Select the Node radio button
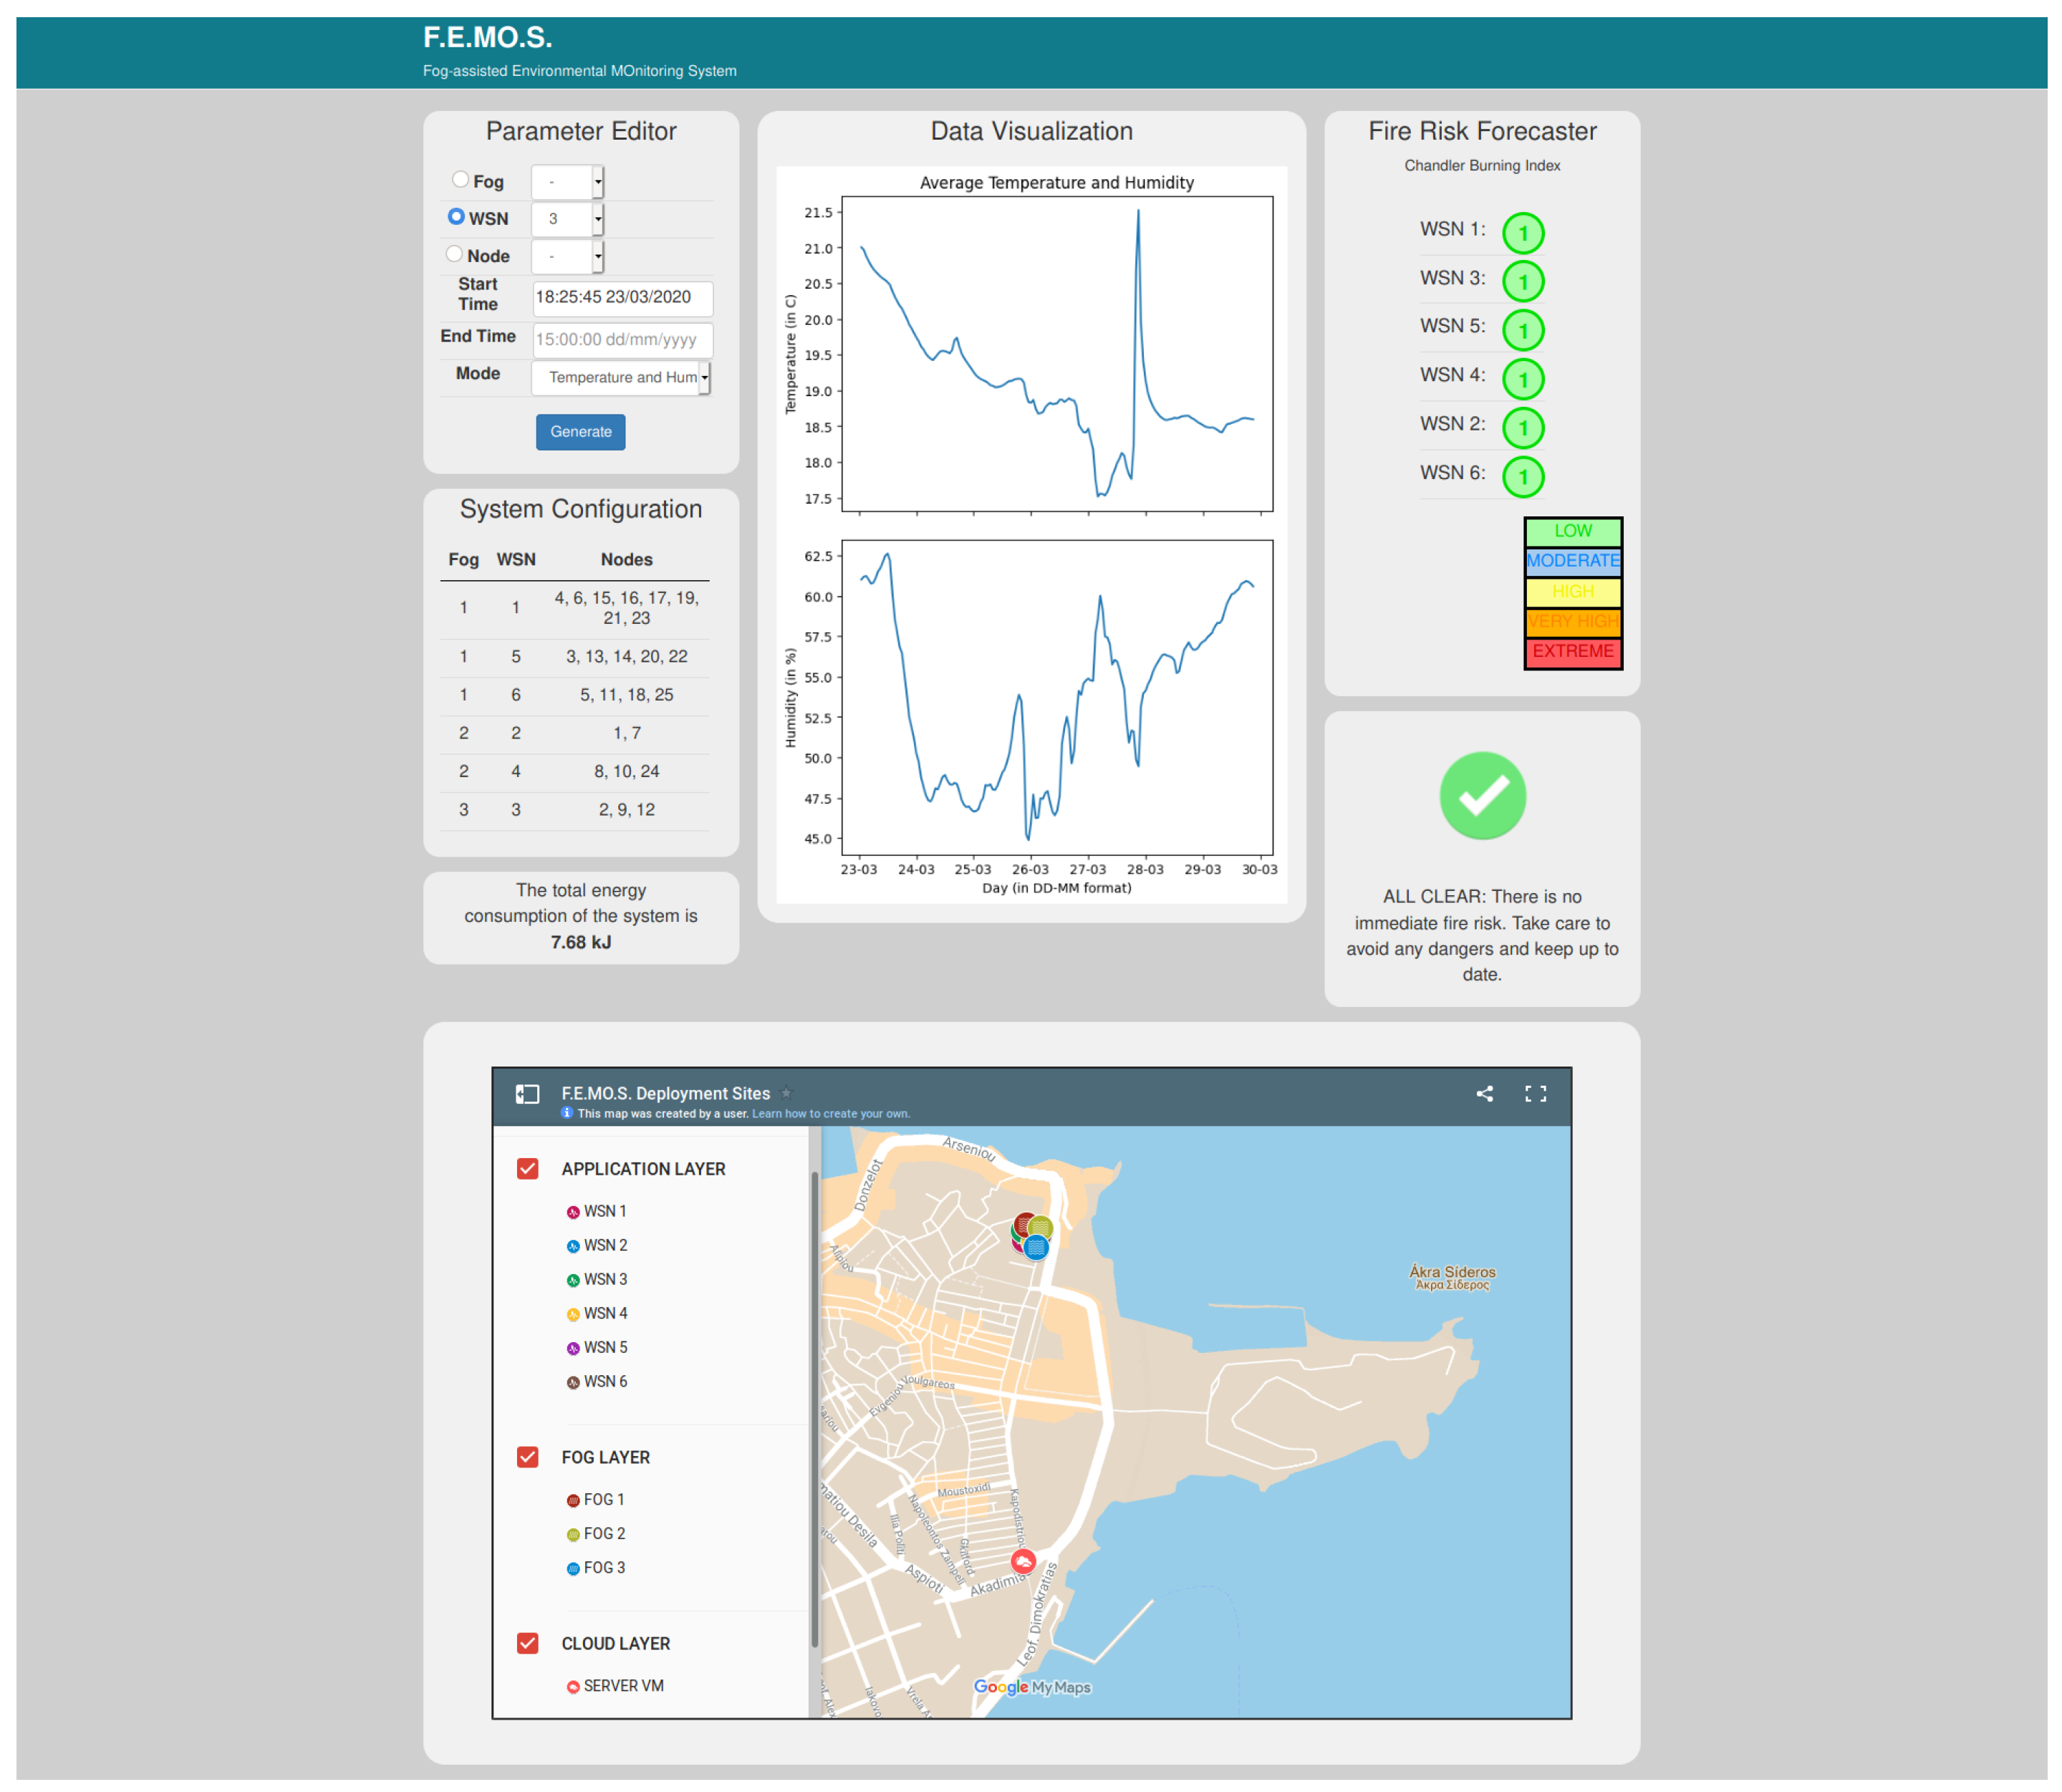This screenshot has width=2062, height=1792. [x=454, y=254]
